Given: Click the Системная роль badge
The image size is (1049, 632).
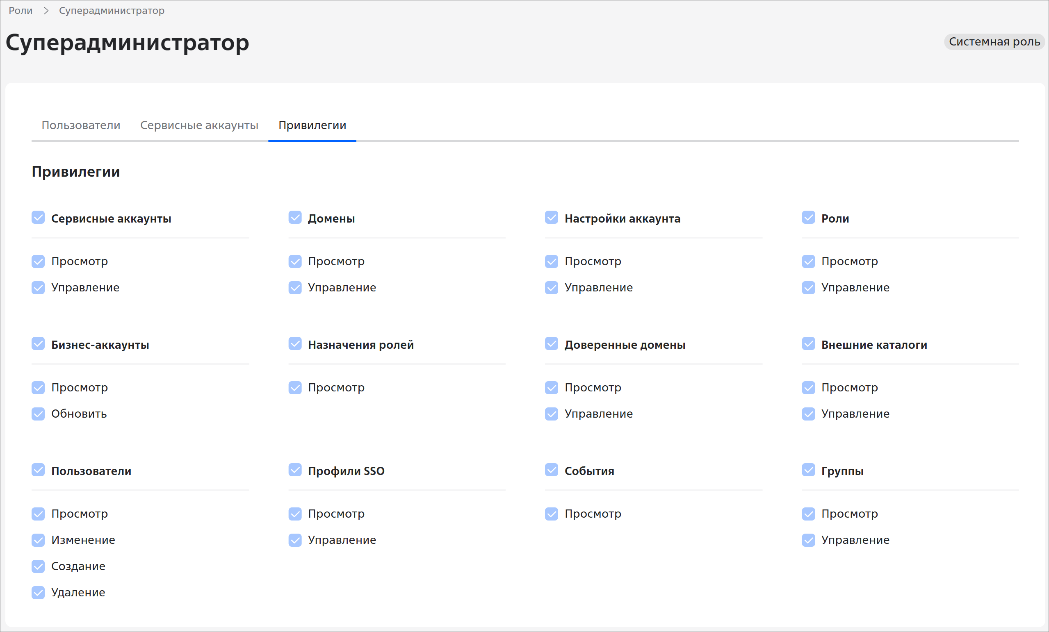Looking at the screenshot, I should pos(994,42).
